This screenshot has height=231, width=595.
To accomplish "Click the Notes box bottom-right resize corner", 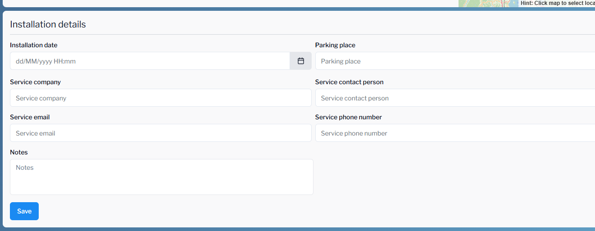I will 311,192.
